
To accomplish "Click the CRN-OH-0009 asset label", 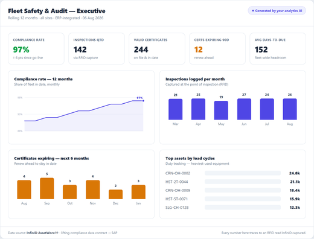I will click(178, 190).
